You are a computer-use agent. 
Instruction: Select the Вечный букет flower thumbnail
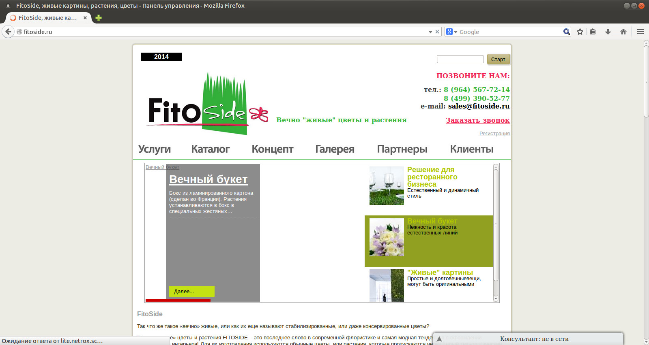[387, 237]
